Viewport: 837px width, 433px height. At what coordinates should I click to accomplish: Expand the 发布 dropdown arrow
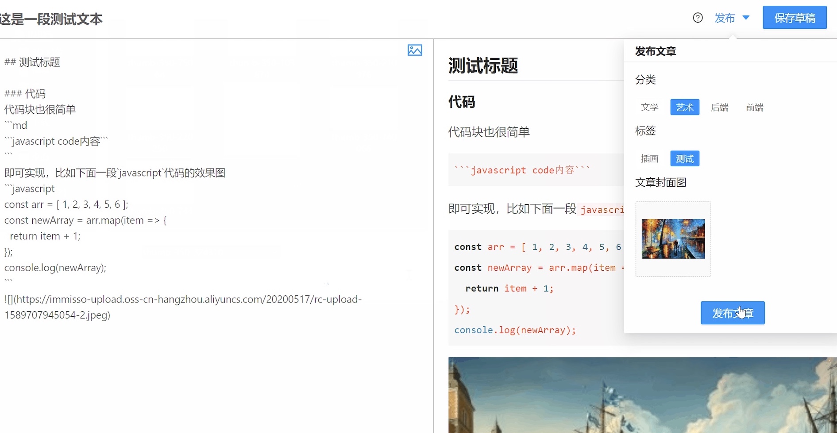[x=746, y=18]
